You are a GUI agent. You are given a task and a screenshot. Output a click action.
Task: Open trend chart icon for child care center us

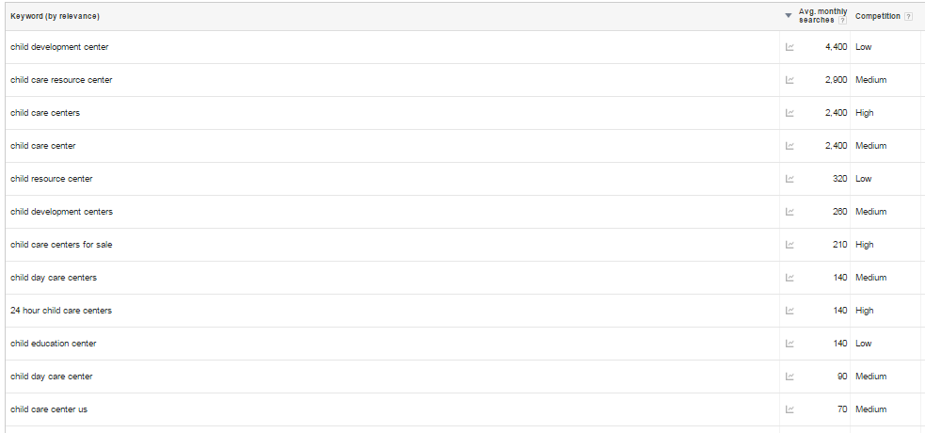(789, 409)
